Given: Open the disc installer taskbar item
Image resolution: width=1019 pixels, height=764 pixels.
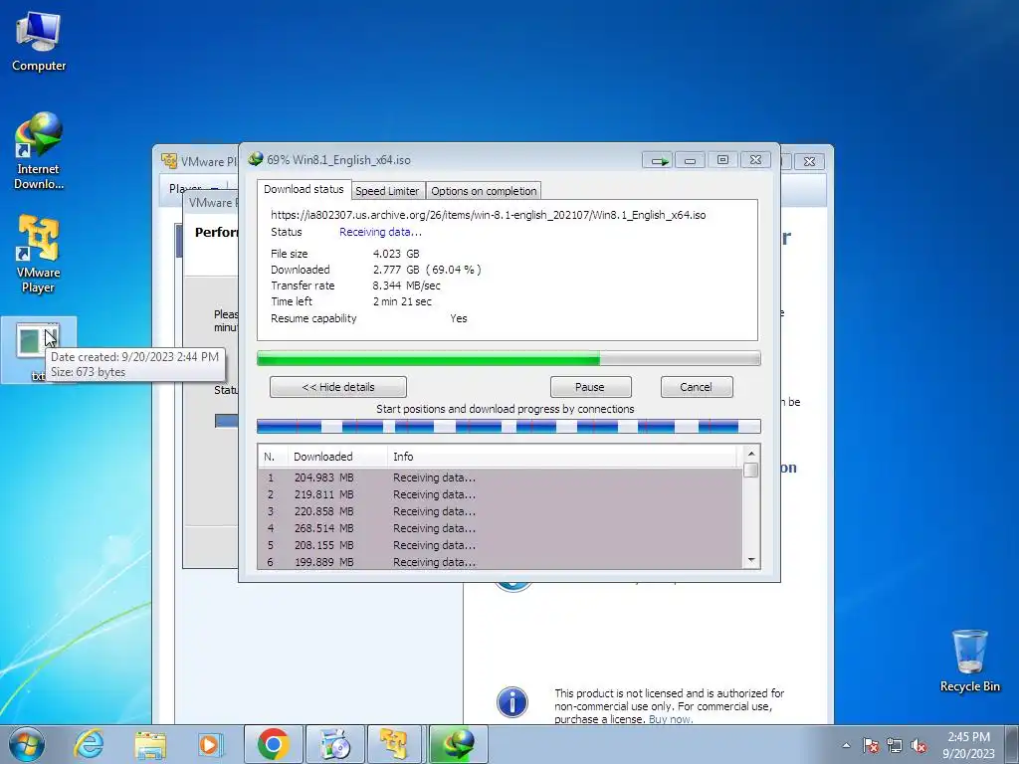Looking at the screenshot, I should [335, 744].
